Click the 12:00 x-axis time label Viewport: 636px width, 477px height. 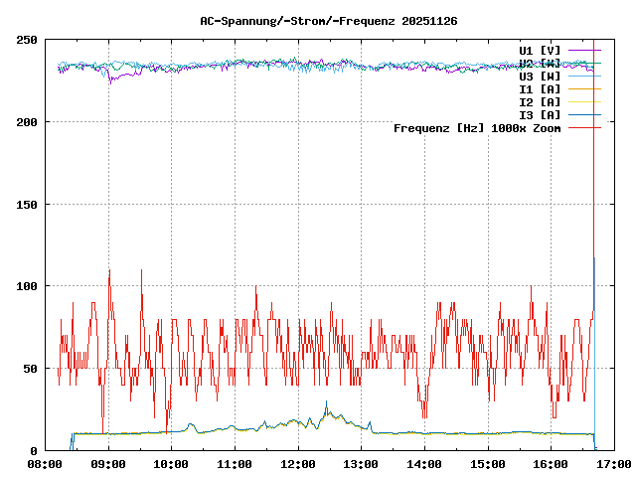pyautogui.click(x=298, y=464)
